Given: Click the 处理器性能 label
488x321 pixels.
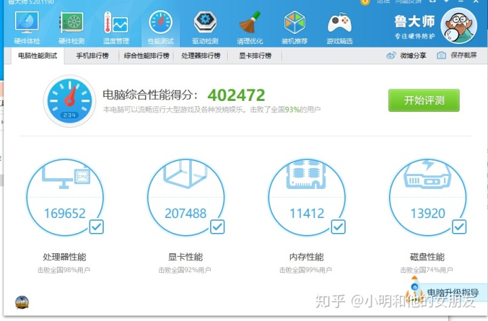Looking at the screenshot, I should point(64,257).
